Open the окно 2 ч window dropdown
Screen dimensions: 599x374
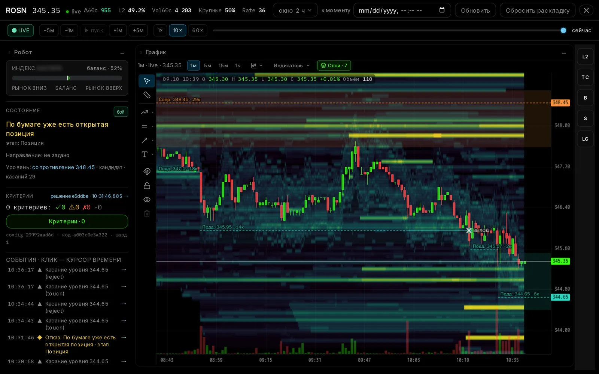coord(295,10)
